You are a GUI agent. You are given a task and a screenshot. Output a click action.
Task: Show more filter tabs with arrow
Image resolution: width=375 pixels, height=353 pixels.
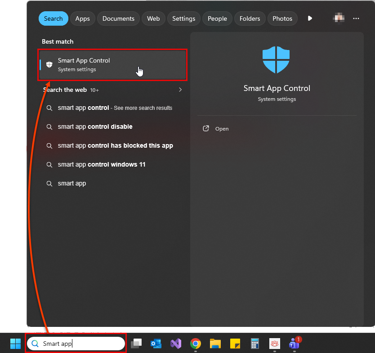pyautogui.click(x=310, y=18)
